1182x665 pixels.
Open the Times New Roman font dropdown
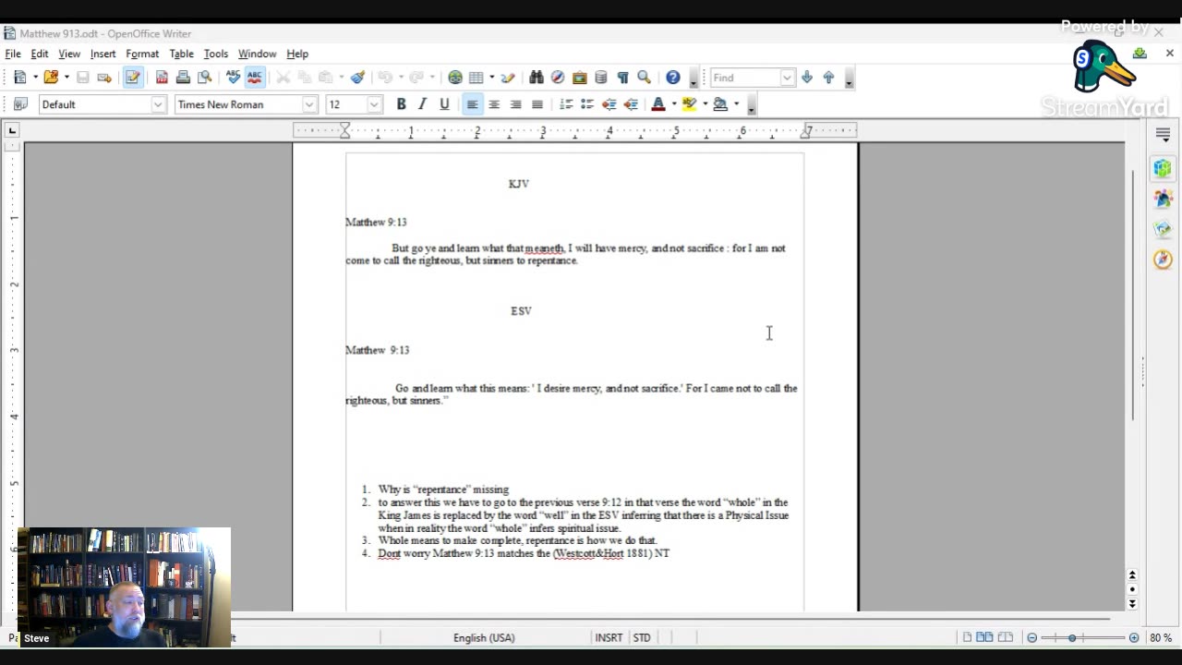tap(309, 104)
